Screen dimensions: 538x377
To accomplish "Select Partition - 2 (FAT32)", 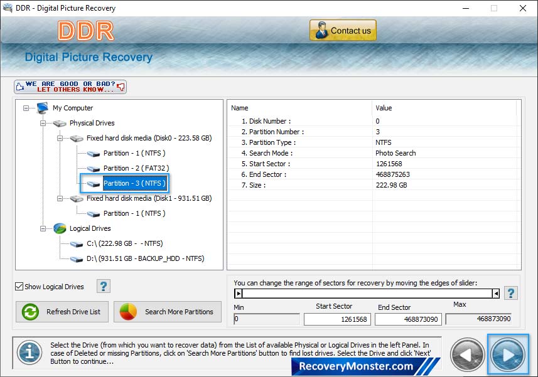I will (136, 168).
